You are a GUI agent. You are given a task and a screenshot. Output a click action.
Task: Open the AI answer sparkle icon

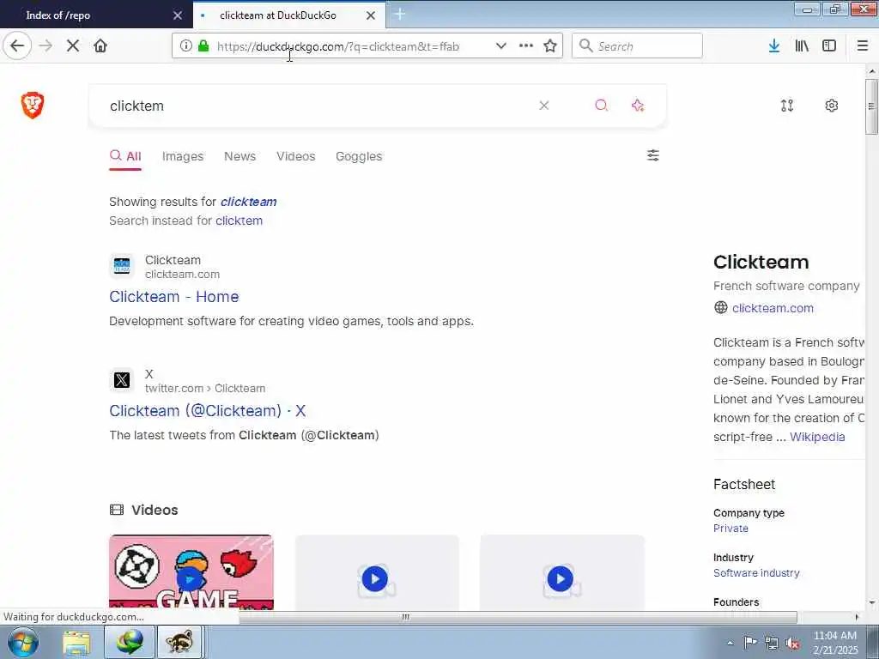pos(638,106)
